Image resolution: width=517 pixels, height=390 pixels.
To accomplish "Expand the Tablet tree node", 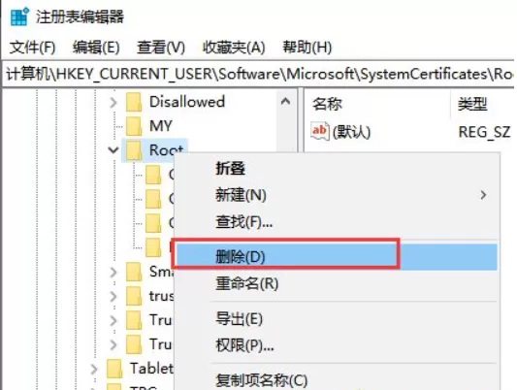I will [x=94, y=369].
